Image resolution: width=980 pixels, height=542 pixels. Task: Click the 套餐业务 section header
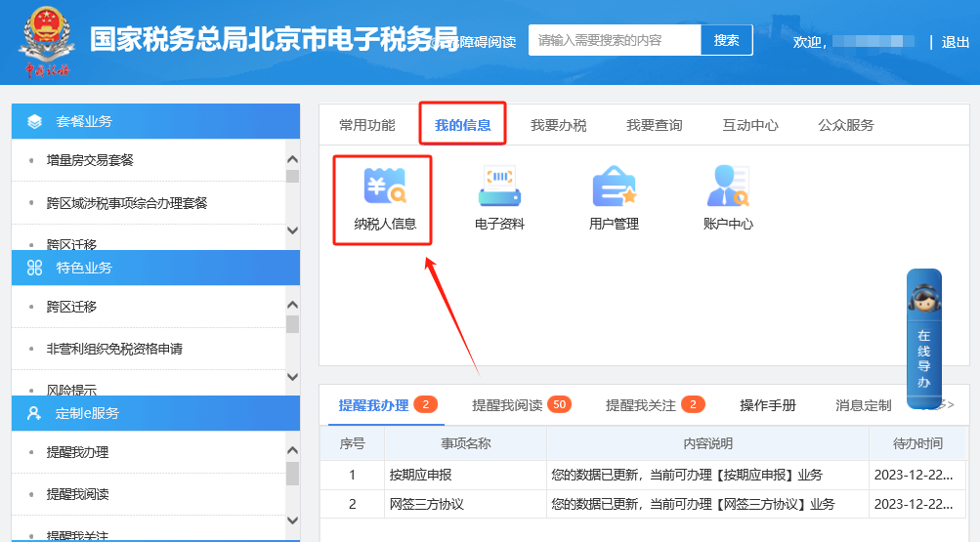(x=155, y=121)
